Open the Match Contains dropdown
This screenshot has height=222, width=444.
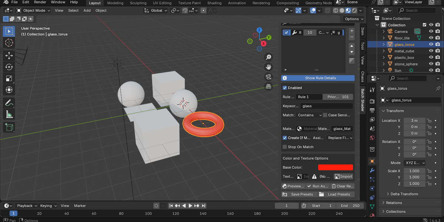310,115
